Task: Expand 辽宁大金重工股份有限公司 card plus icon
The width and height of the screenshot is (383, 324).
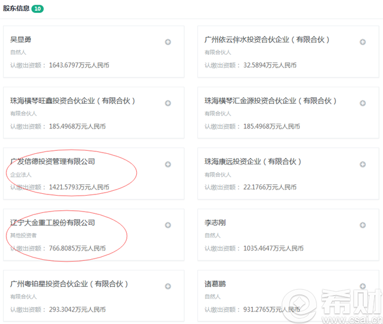Action: click(x=168, y=225)
